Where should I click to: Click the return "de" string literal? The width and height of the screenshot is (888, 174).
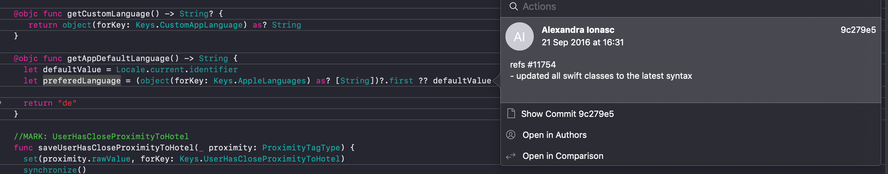(x=67, y=103)
